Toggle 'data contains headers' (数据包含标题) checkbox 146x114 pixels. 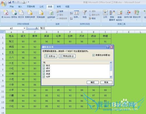(93, 55)
